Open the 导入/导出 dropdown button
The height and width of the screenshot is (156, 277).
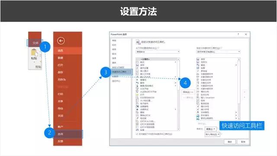[x=213, y=134]
